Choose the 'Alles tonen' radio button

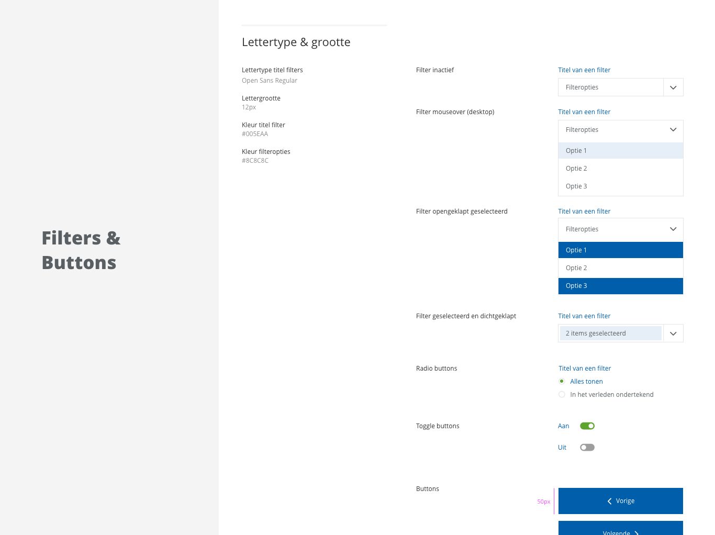coord(562,381)
